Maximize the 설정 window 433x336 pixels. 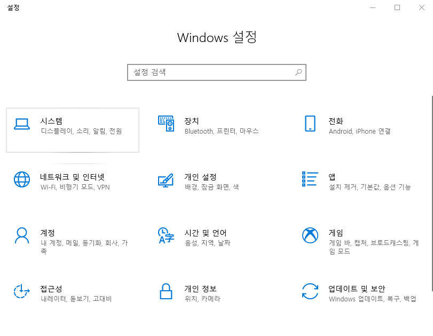point(397,7)
